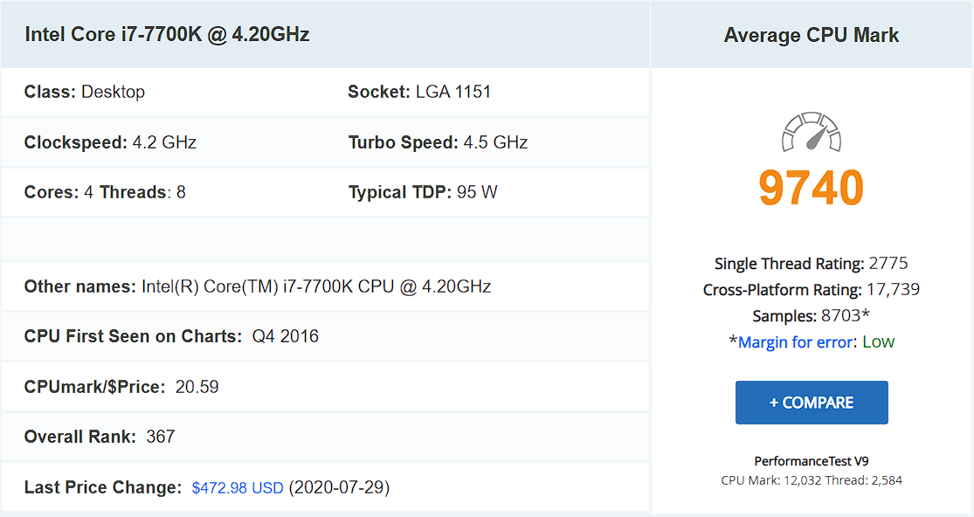Click the Average CPU Mark header
Viewport: 974px width, 517px height.
click(x=812, y=36)
